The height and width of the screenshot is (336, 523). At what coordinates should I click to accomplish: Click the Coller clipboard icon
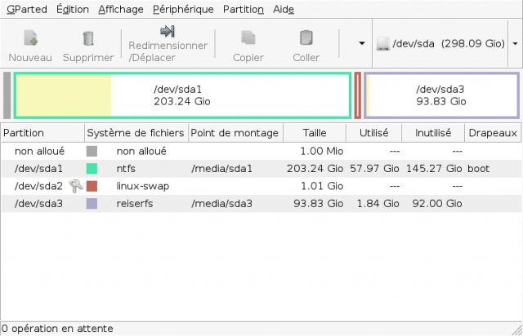[306, 38]
